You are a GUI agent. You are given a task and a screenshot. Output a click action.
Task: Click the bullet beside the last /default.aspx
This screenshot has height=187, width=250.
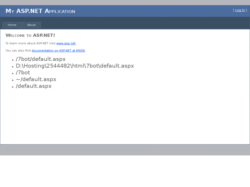point(13,87)
